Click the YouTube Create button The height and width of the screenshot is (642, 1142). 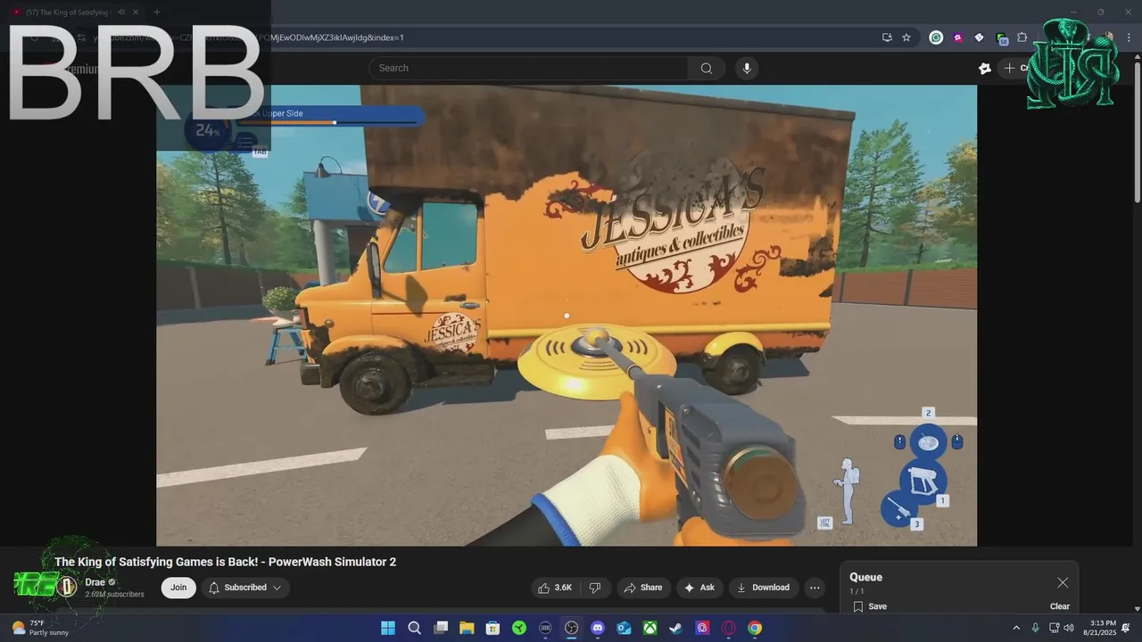1017,68
